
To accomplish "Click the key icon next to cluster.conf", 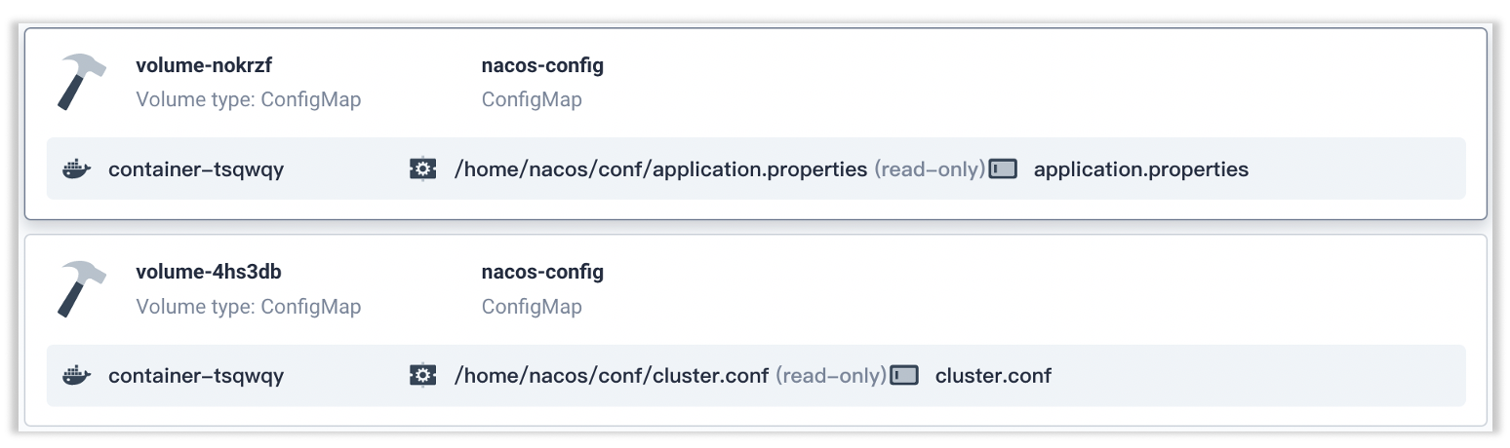I will point(904,376).
